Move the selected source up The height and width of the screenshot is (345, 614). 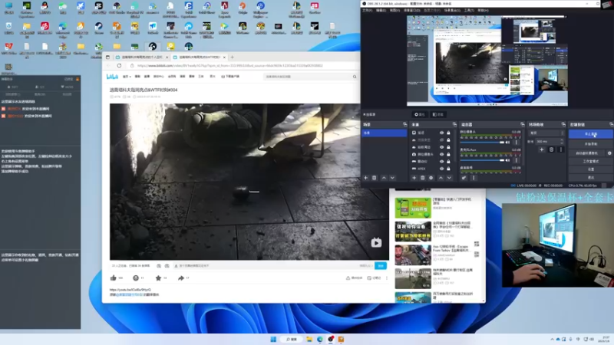[441, 178]
